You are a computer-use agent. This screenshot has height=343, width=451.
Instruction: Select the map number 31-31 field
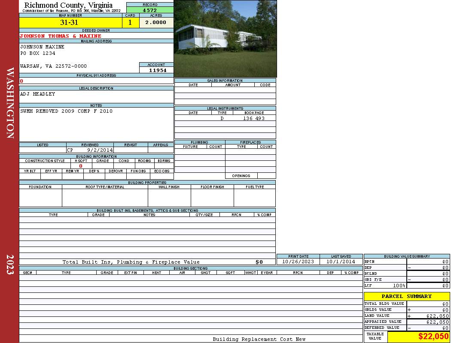[70, 22]
